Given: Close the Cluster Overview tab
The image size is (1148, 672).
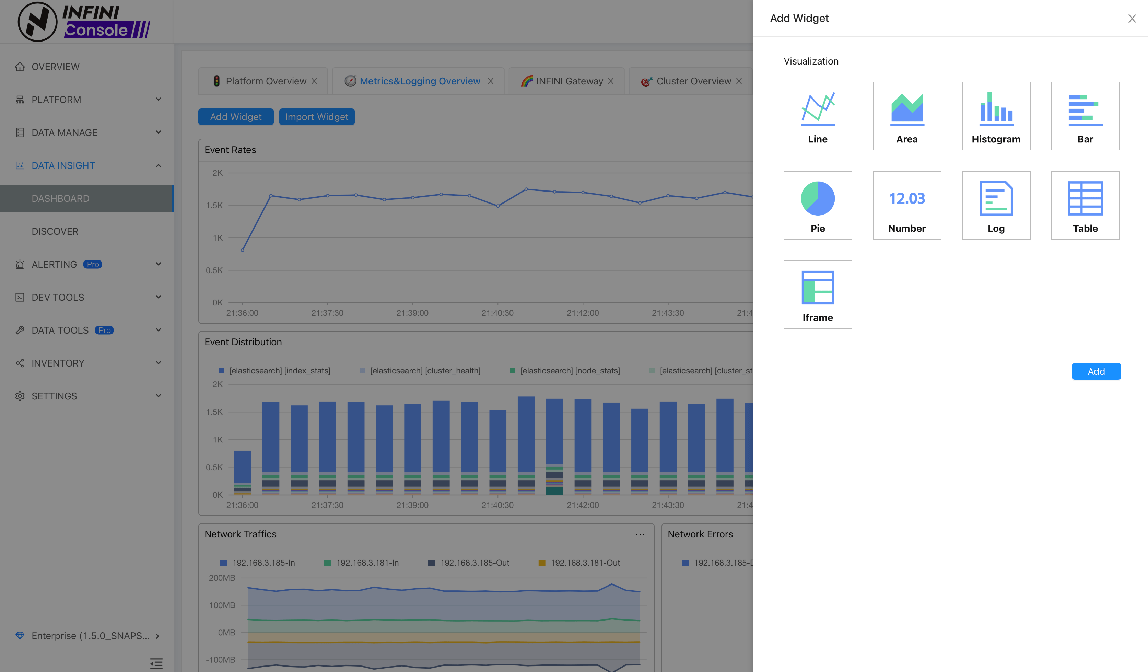Looking at the screenshot, I should tap(739, 81).
